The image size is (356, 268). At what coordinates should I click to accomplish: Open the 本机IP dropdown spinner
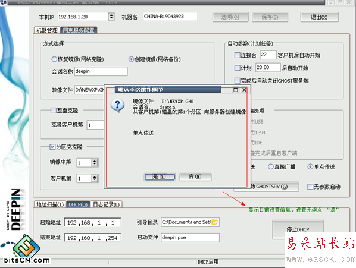(x=111, y=17)
